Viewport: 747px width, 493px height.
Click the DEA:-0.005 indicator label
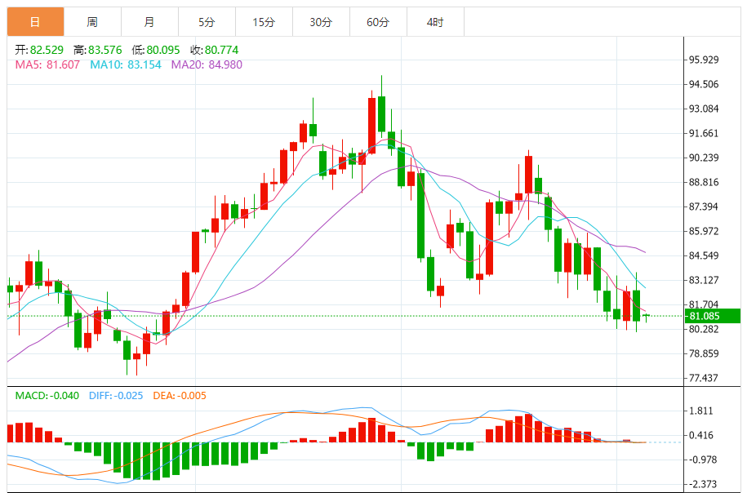[180, 396]
